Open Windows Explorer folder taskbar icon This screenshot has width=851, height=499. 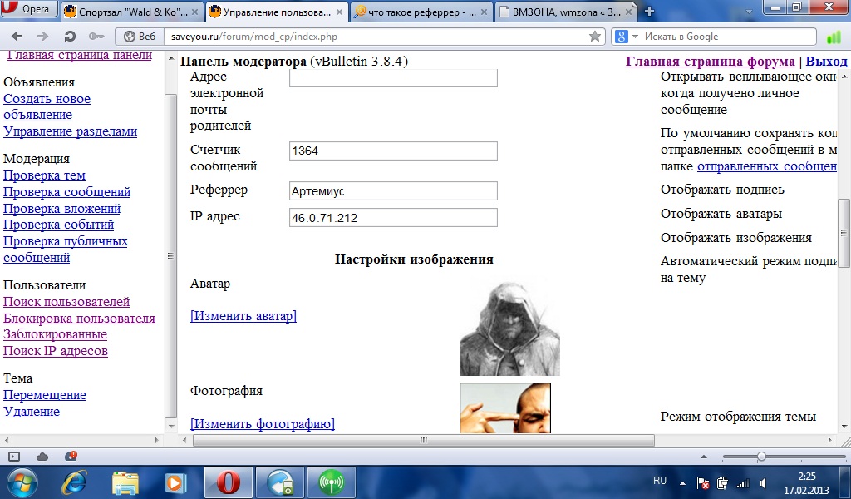pos(125,482)
